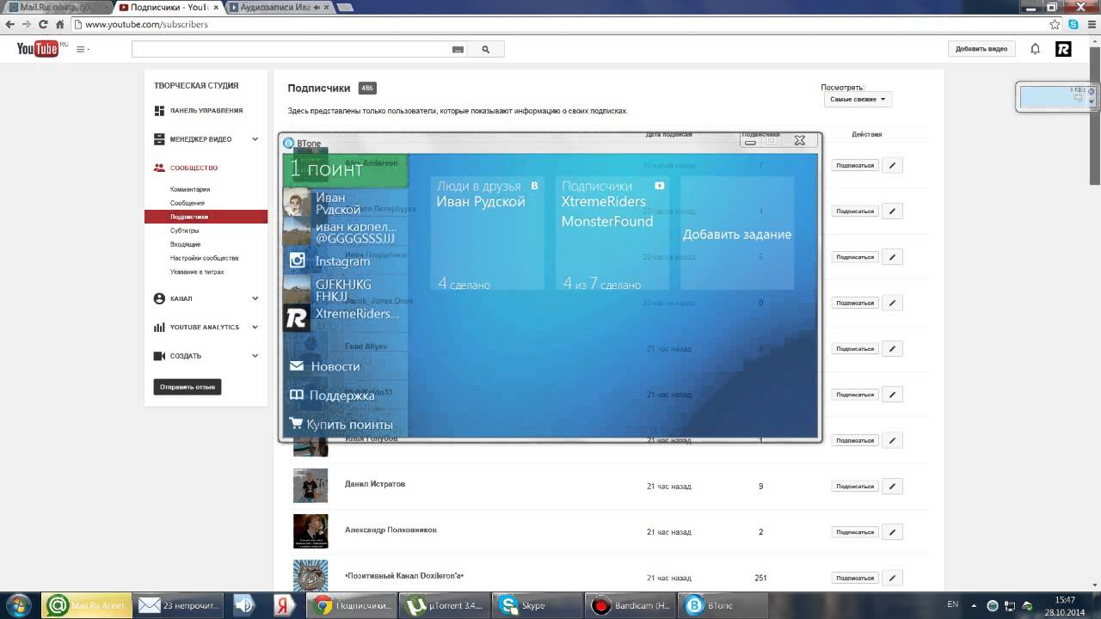
Task: Open Bandicam from taskbar
Action: 629,605
